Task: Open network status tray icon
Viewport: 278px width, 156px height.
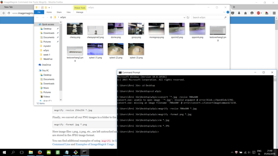Action: 245,152
